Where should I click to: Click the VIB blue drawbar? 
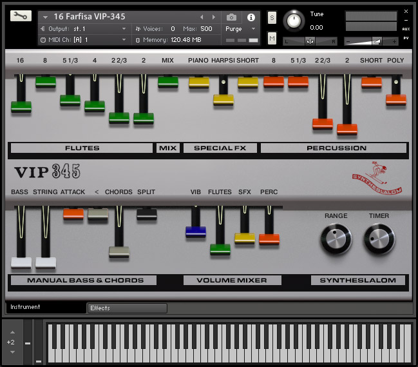click(x=196, y=232)
